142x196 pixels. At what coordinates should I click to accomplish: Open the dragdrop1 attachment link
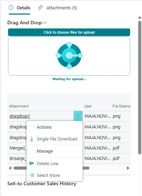pyautogui.click(x=20, y=116)
